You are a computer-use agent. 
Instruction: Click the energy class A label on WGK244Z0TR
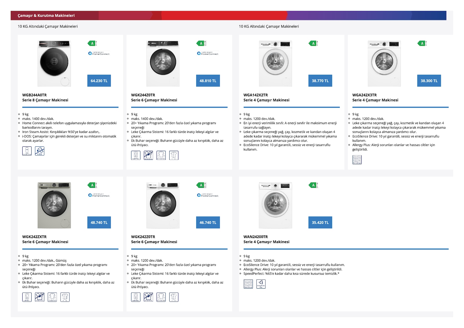pyautogui.click(x=201, y=44)
